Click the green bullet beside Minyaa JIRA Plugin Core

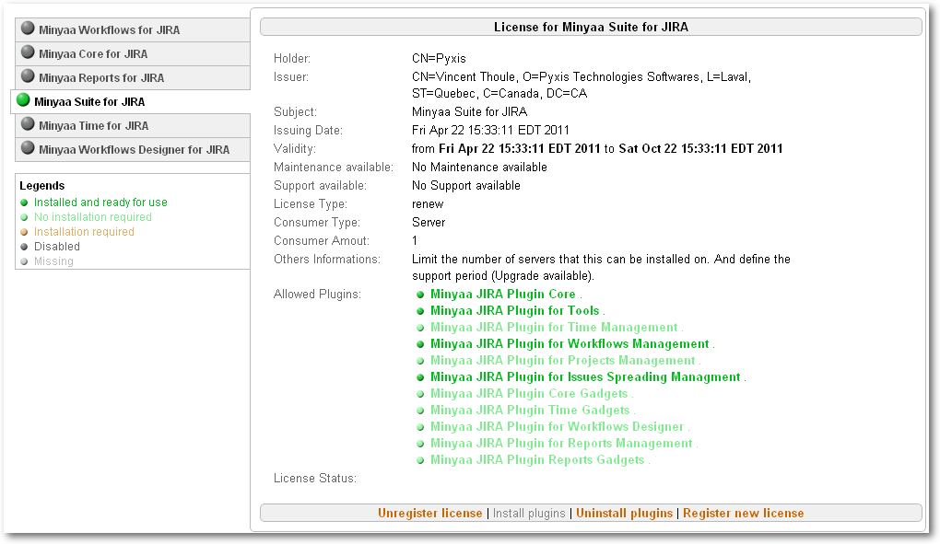pos(420,295)
